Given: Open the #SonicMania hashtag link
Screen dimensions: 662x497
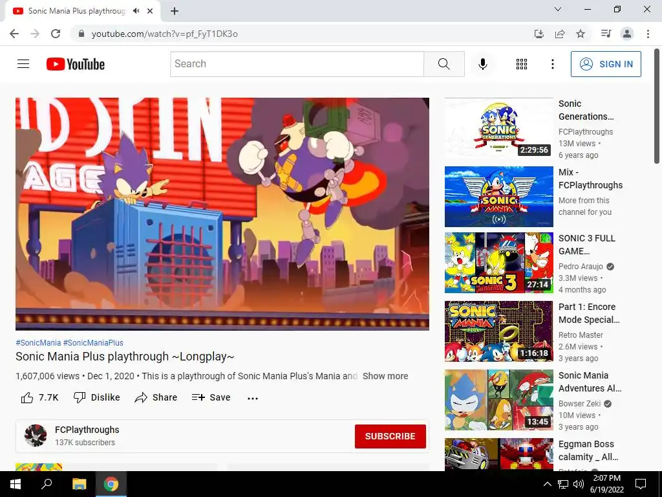Looking at the screenshot, I should [38, 343].
